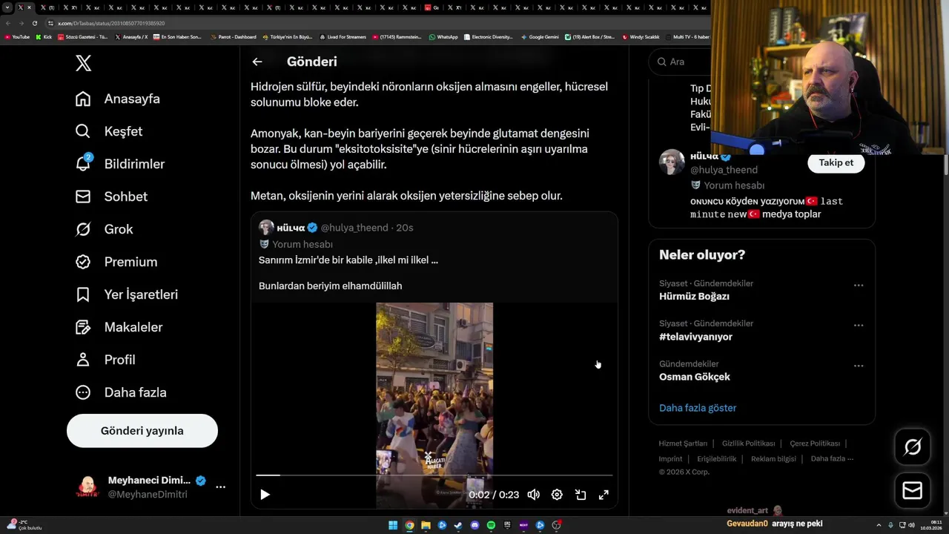
Task: Open Grok from the sidebar
Action: [x=105, y=229]
